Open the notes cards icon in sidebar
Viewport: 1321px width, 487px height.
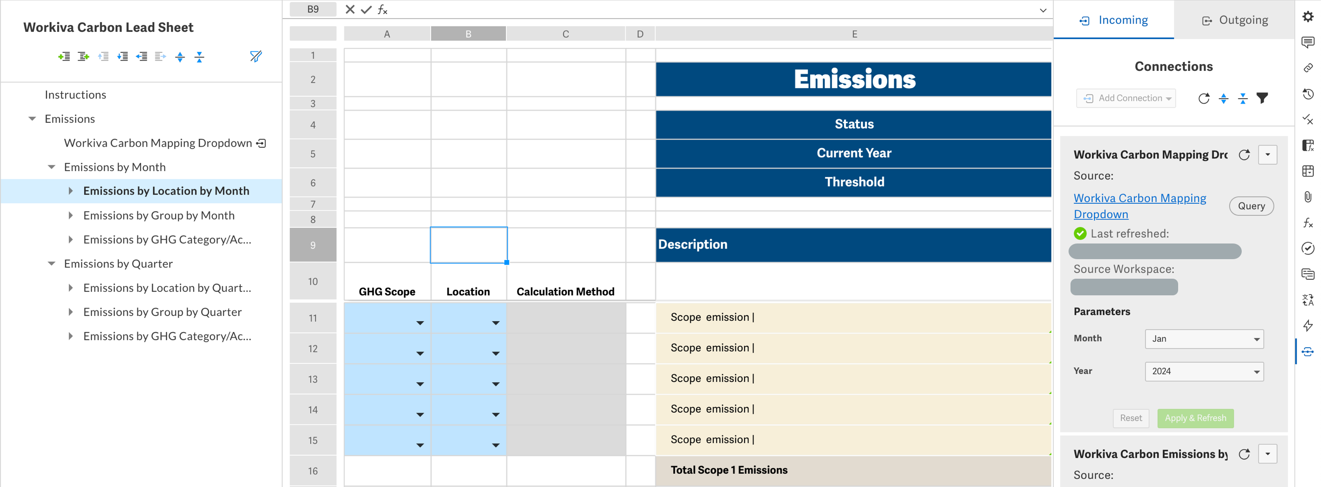click(1308, 274)
